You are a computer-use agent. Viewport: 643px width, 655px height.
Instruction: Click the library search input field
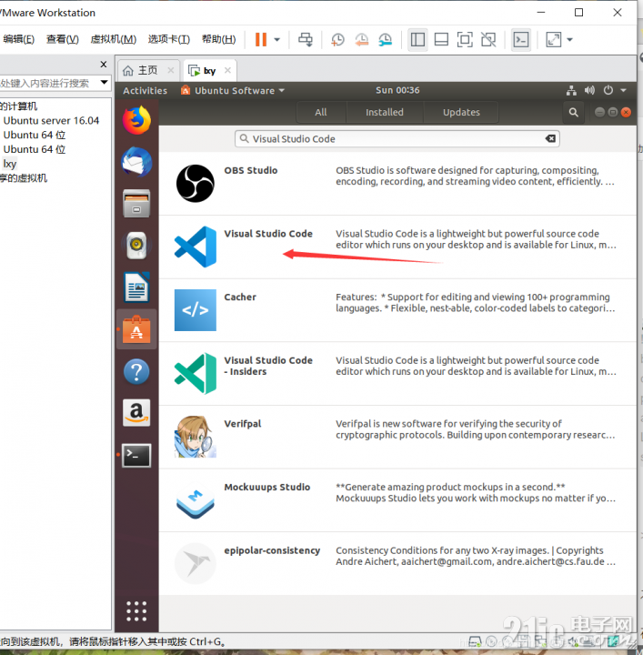(x=49, y=83)
